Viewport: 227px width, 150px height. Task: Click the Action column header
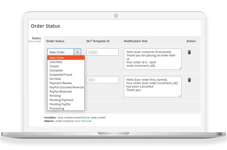point(191,41)
